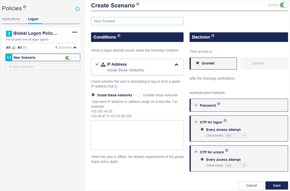Click info icon beside OTP for logon
Image resolution: width=290 pixels, height=191 pixels.
tap(225, 121)
